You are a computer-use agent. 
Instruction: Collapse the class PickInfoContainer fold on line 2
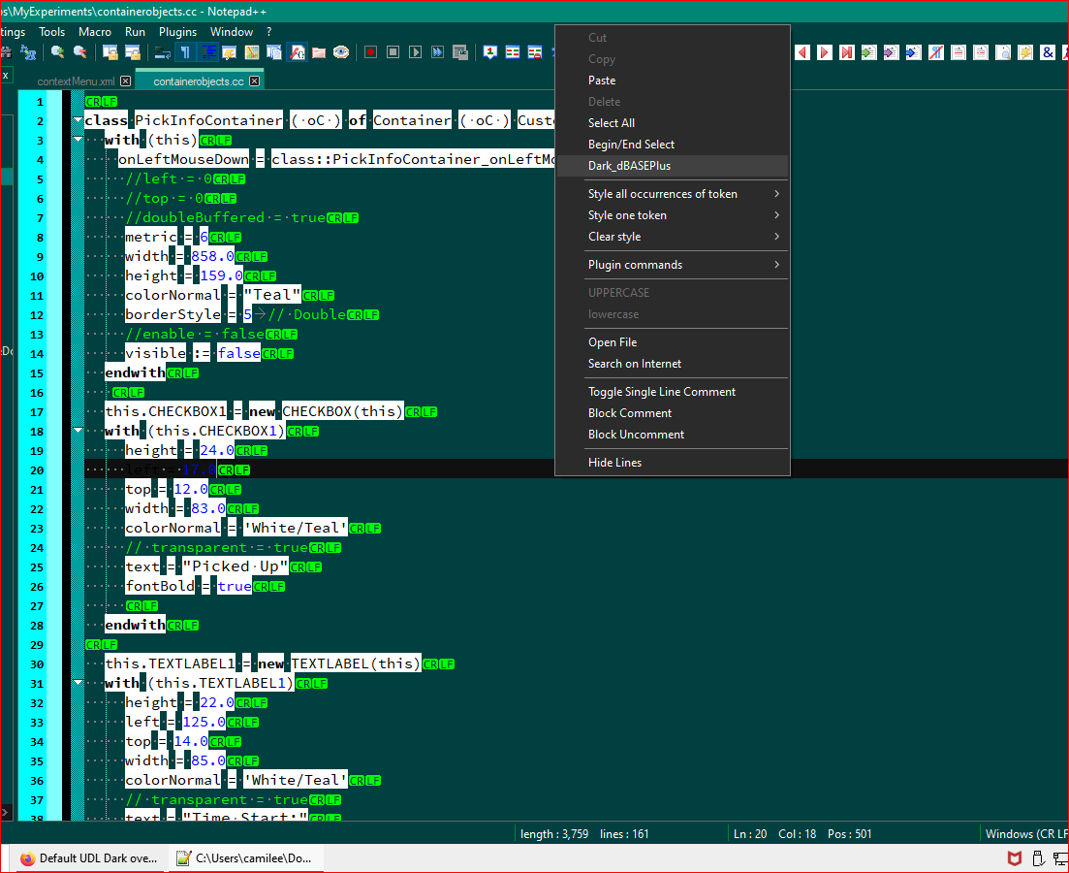pyautogui.click(x=78, y=120)
